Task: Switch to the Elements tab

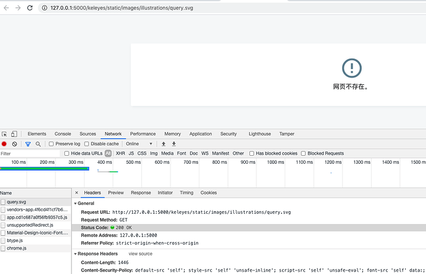Action: pyautogui.click(x=36, y=134)
